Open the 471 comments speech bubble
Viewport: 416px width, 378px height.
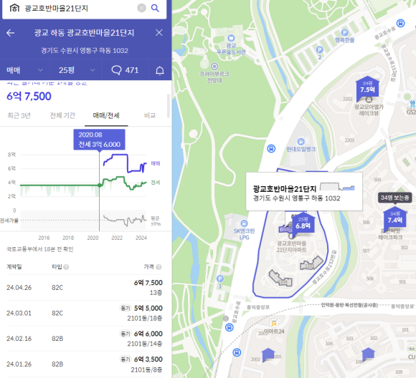tap(125, 70)
